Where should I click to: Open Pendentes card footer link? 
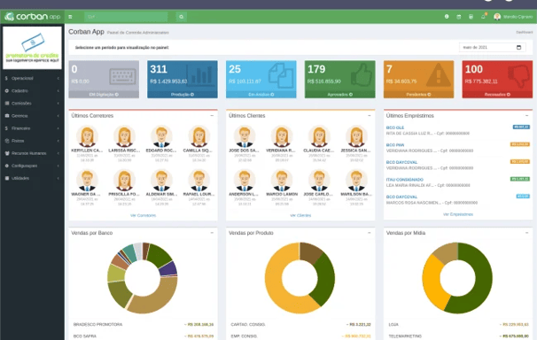point(418,95)
